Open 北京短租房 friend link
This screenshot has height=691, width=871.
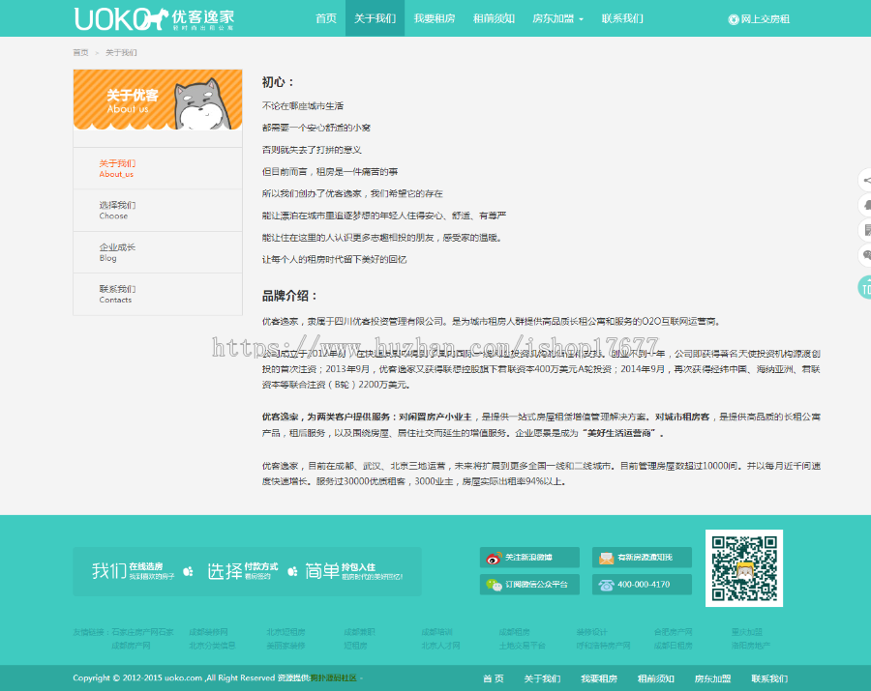(x=286, y=632)
